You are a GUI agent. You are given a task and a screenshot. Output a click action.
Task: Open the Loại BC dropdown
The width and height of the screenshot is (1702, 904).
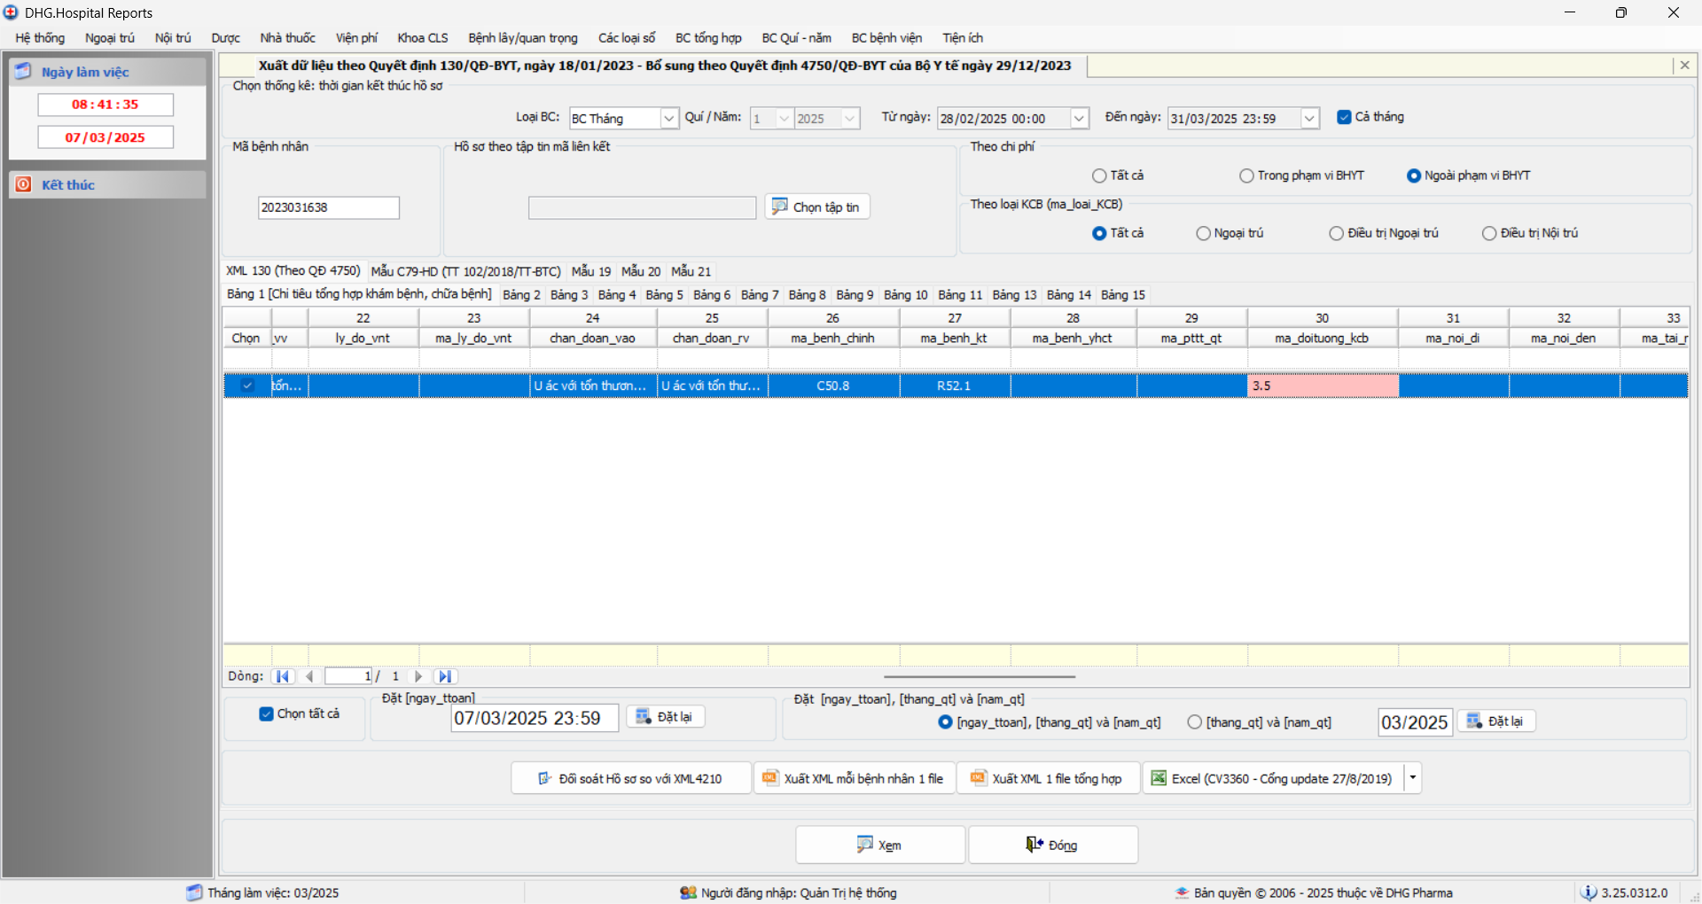669,118
